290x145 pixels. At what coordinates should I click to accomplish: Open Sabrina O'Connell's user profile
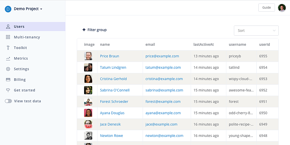(115, 90)
